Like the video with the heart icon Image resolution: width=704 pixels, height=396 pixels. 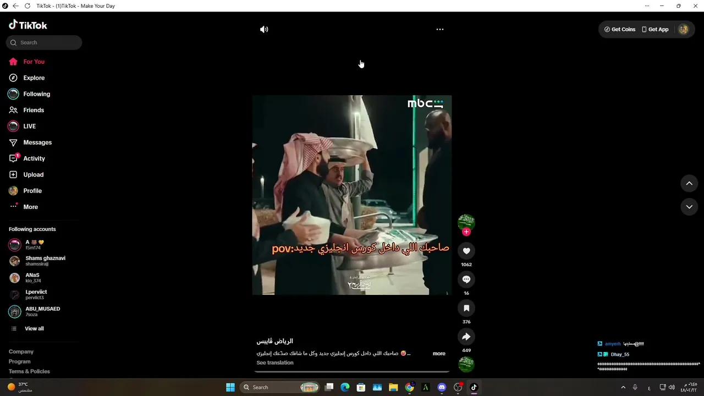pos(466,251)
